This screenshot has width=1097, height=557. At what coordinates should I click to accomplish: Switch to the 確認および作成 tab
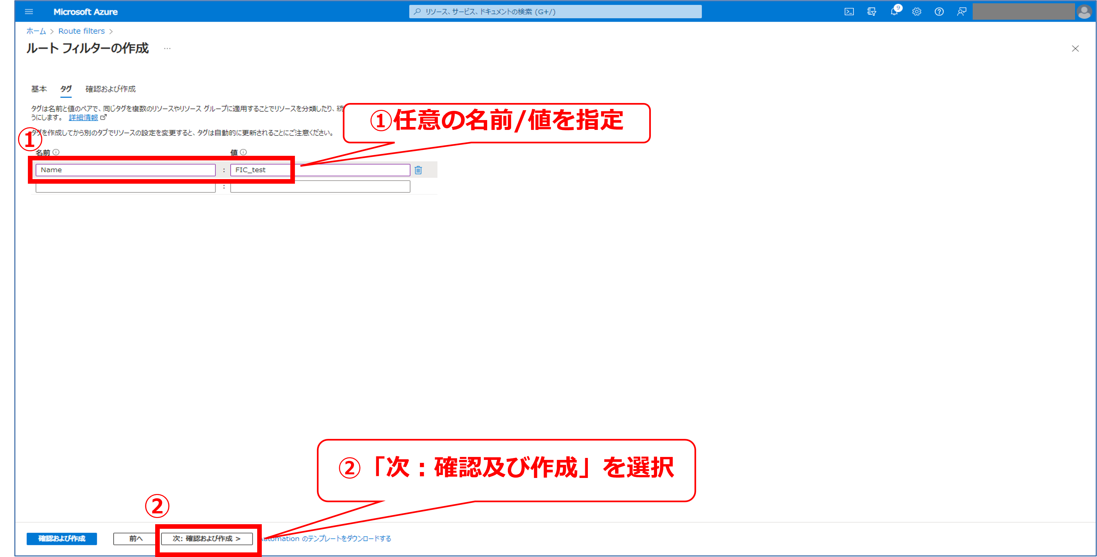click(110, 89)
